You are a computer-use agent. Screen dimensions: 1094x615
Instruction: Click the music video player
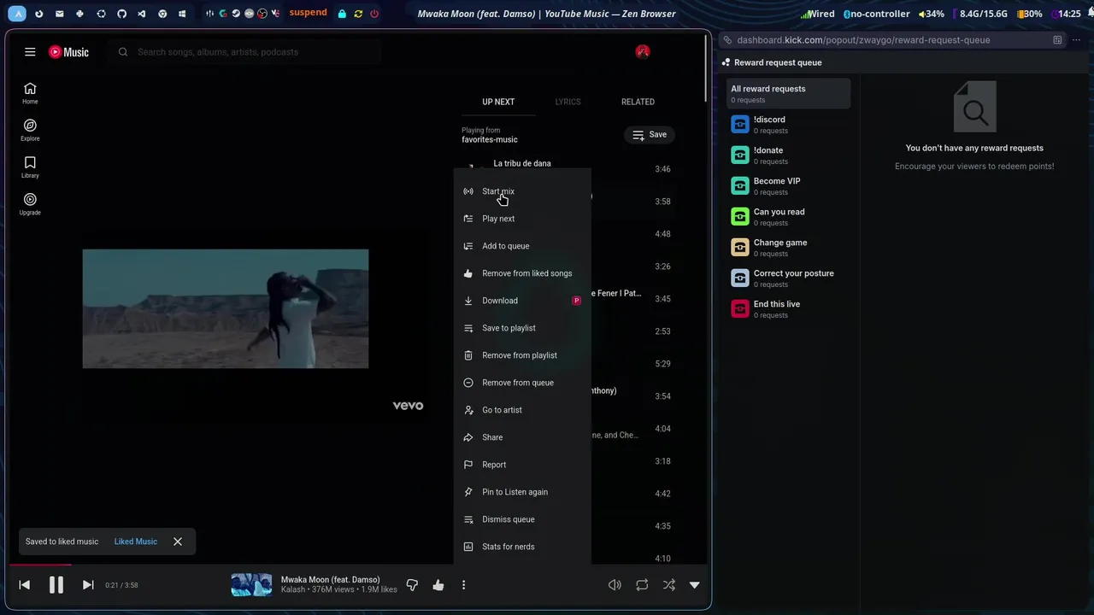click(226, 309)
